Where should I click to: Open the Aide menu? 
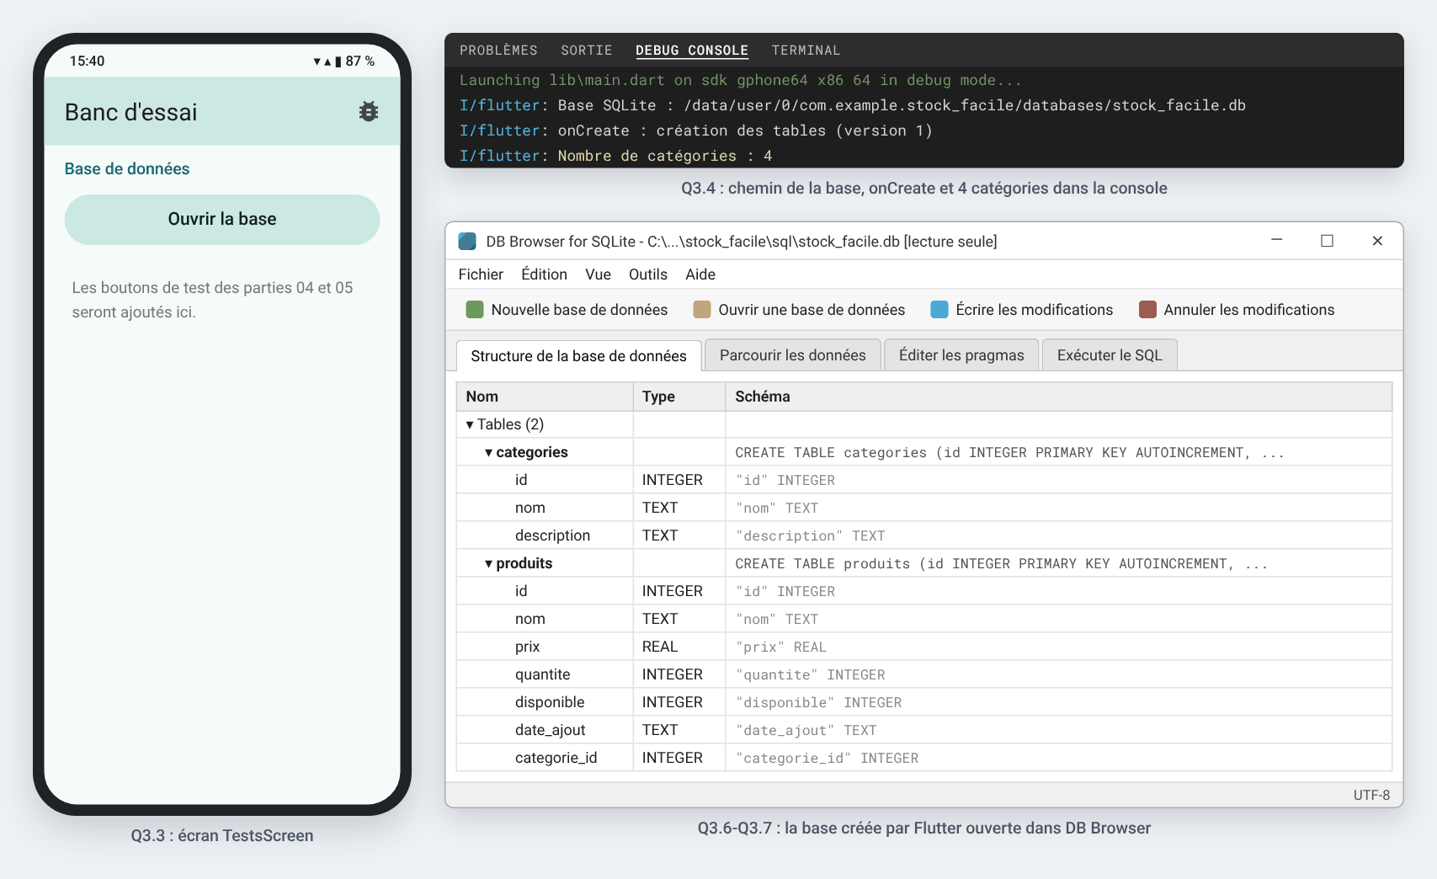(x=700, y=274)
